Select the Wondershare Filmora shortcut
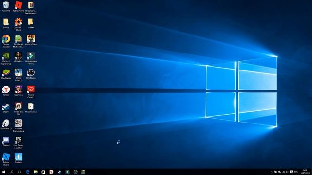 click(31, 58)
